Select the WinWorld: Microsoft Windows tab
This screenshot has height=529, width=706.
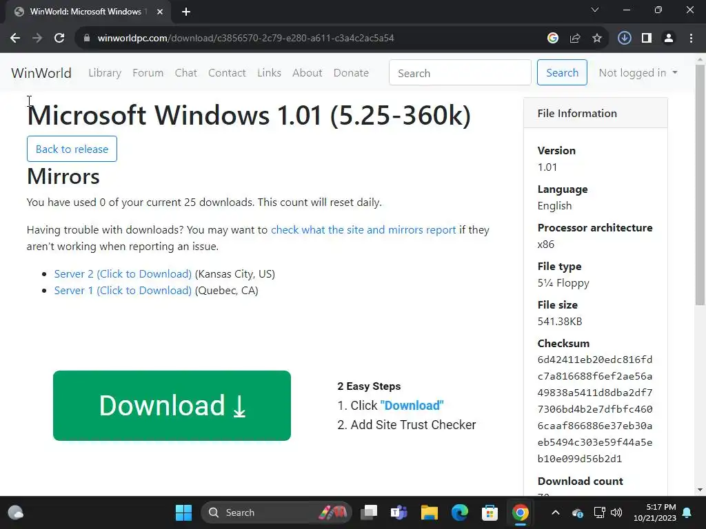click(x=85, y=12)
